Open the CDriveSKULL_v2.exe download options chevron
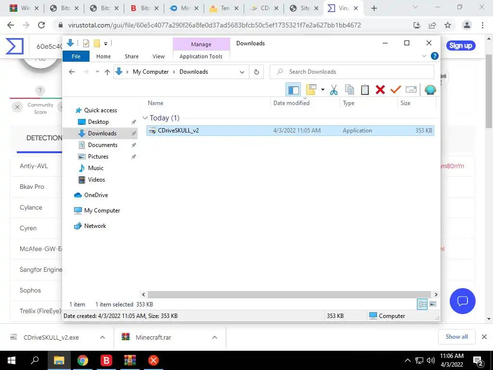 [103, 337]
